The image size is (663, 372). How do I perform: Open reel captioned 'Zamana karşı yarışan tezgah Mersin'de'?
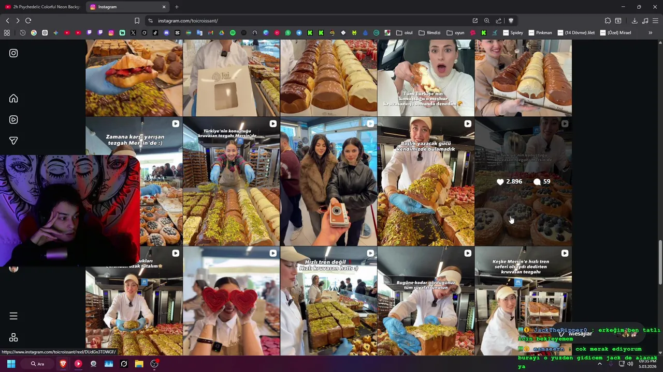pos(134,182)
